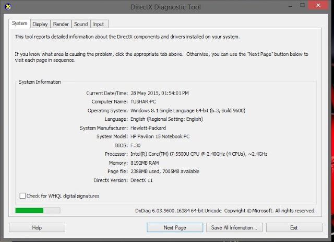Screen dimensions: 334x242
Task: Click DirectX Version value DirectX 11
Action: [x=141, y=180]
